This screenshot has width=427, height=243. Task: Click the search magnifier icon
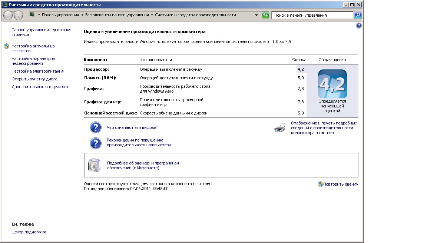358,15
